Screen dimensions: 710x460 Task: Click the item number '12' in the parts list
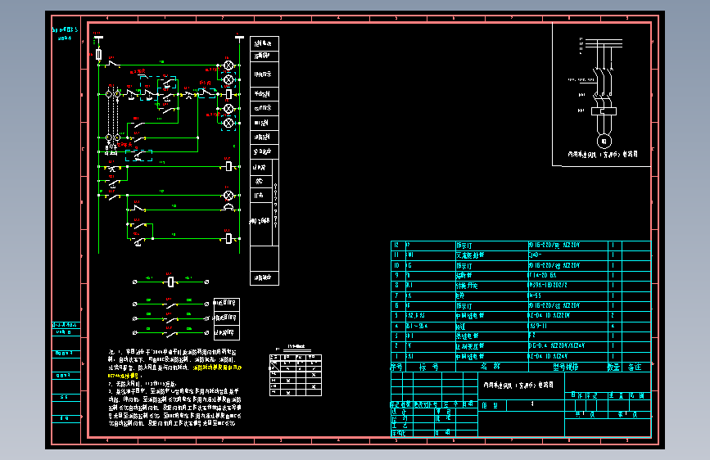[396, 245]
